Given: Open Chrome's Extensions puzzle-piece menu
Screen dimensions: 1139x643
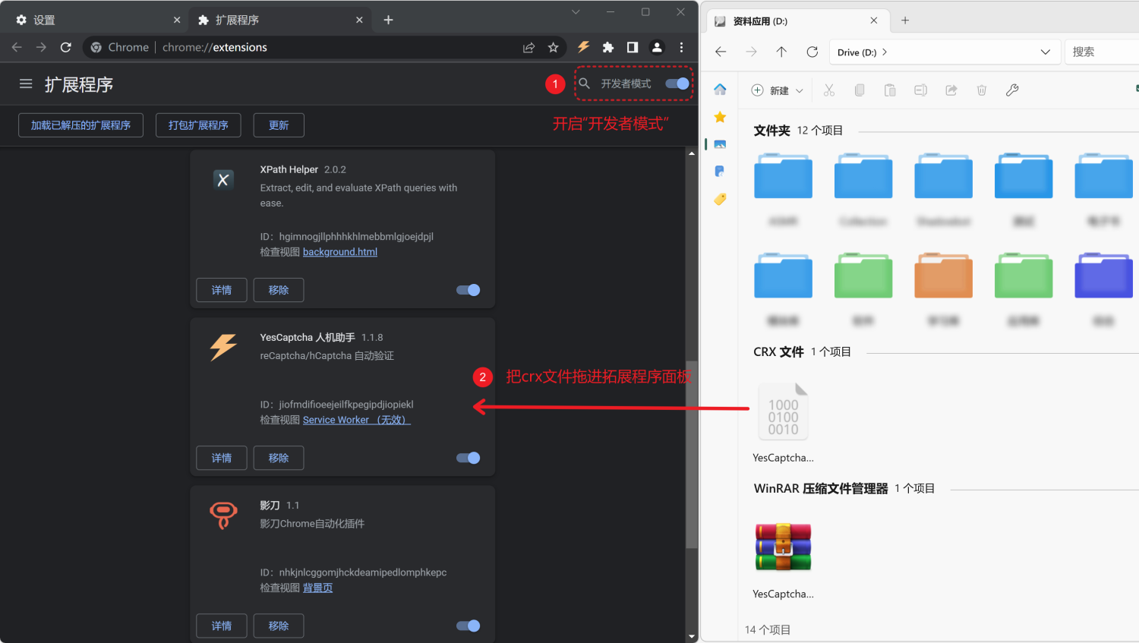Looking at the screenshot, I should coord(608,47).
